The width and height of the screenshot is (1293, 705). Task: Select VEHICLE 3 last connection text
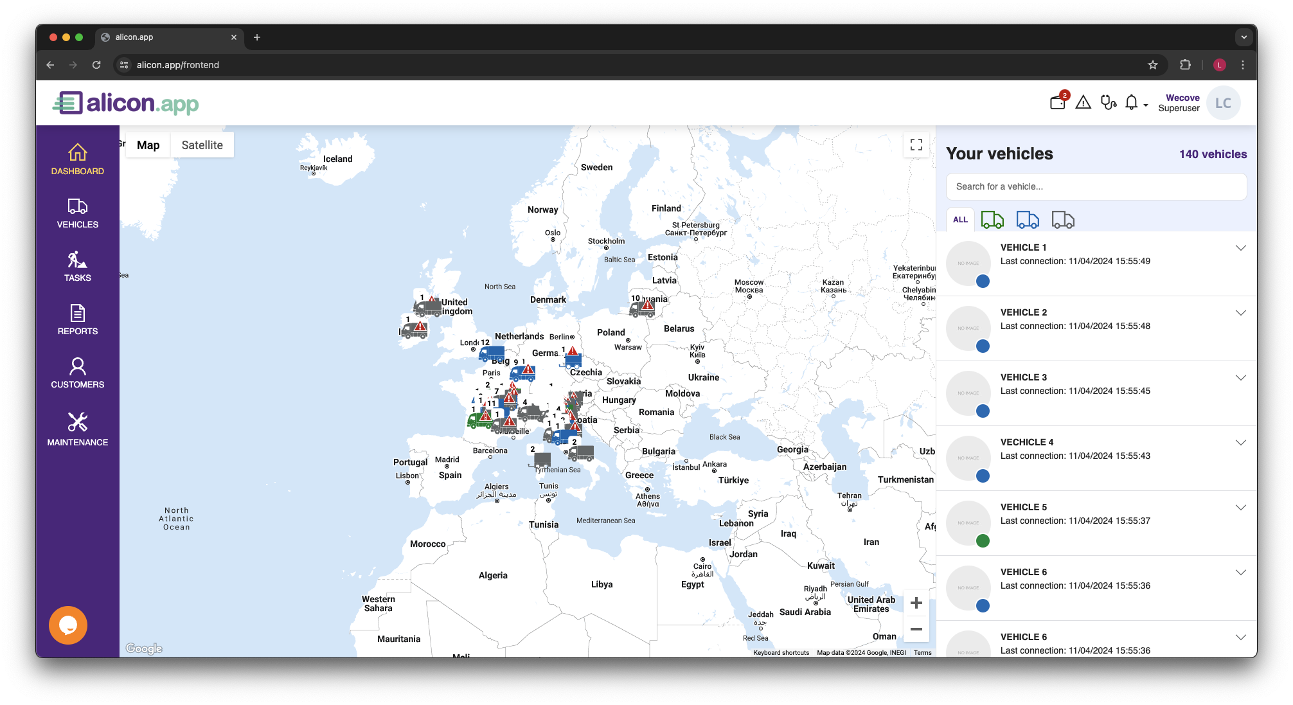click(x=1075, y=391)
